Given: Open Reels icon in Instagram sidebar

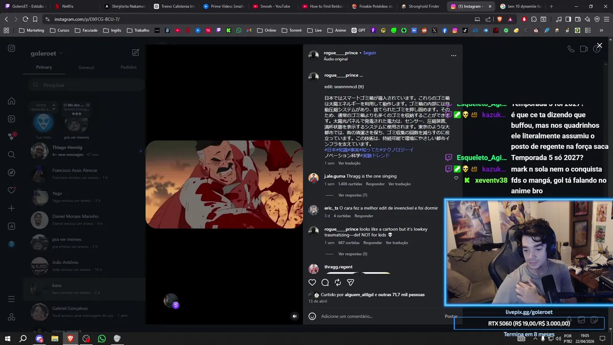Looking at the screenshot, I should click(x=11, y=119).
